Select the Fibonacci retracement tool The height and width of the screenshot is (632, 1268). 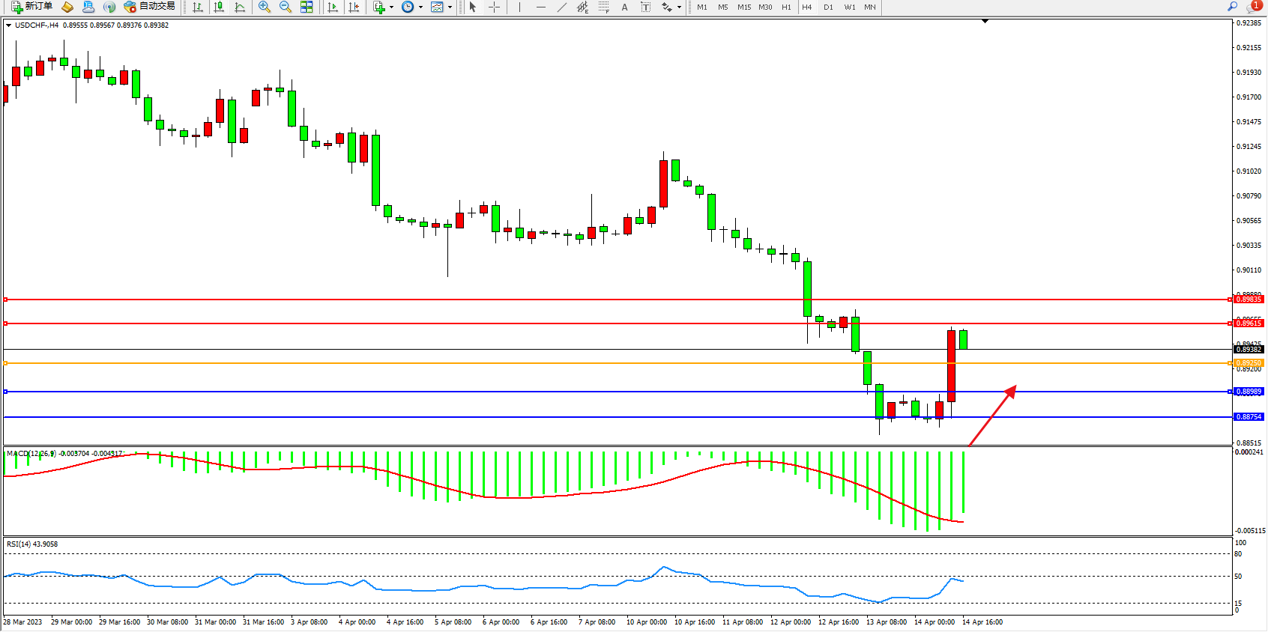click(x=604, y=7)
